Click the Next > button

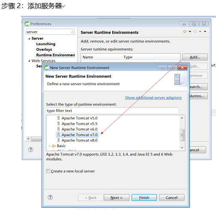point(117,198)
